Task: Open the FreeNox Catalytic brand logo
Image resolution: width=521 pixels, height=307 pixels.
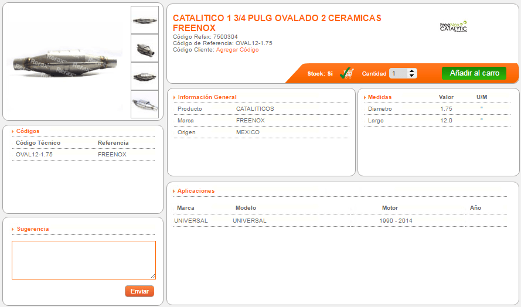Action: click(x=454, y=26)
